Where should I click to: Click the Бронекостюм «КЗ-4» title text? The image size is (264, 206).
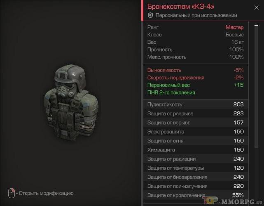tap(181, 7)
